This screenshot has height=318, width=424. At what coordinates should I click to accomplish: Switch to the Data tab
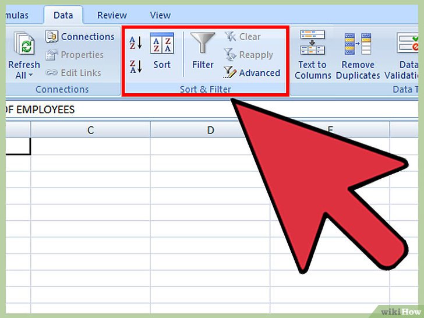63,15
